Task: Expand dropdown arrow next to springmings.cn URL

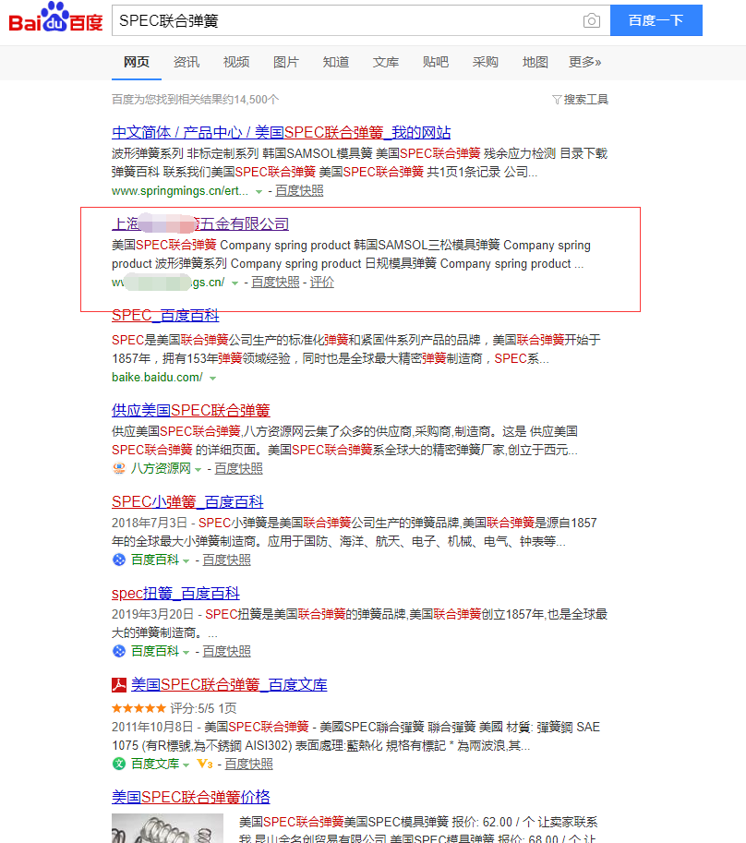Action: click(259, 191)
